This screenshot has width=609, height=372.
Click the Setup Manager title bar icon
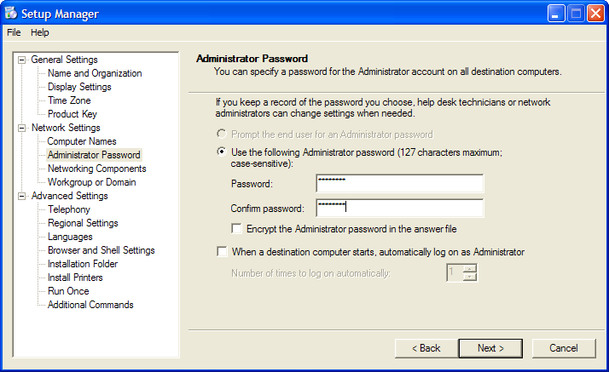point(11,13)
